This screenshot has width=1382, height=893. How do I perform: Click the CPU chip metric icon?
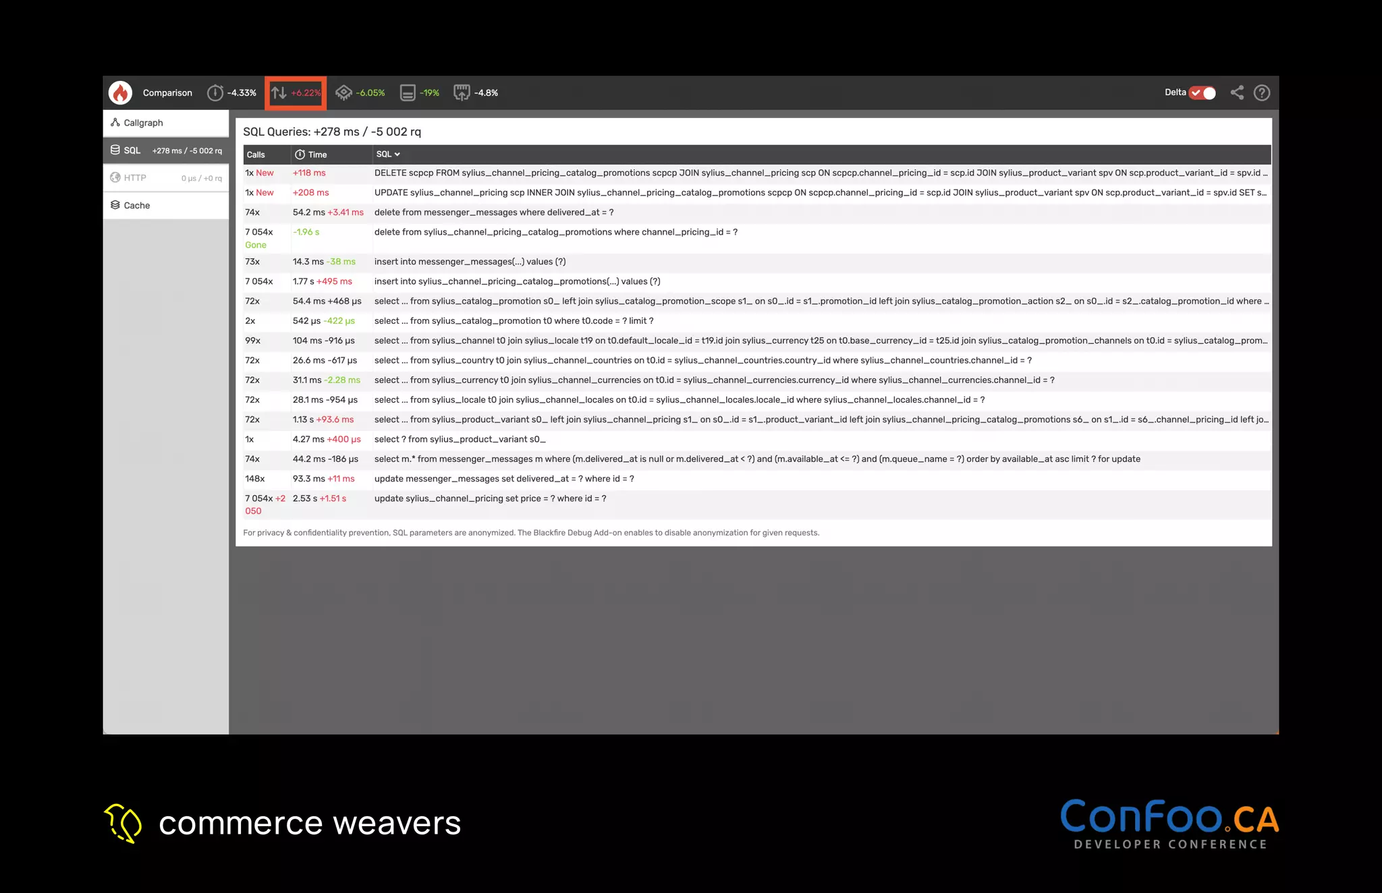coord(344,93)
